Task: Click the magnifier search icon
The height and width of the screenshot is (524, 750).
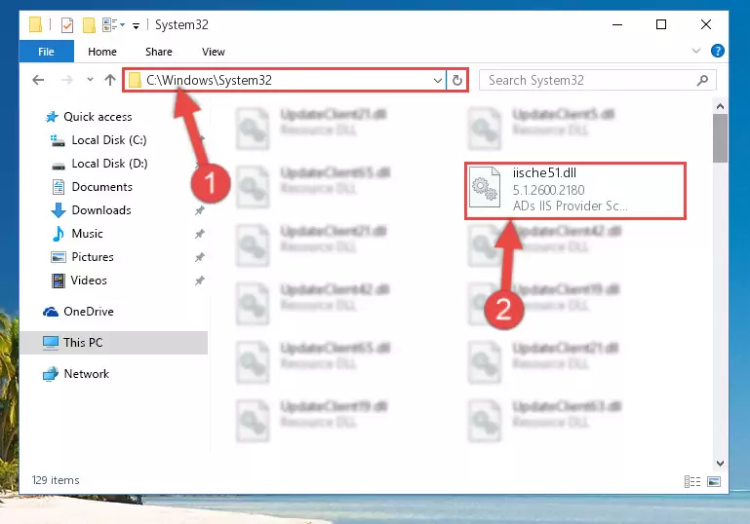Action: point(702,80)
